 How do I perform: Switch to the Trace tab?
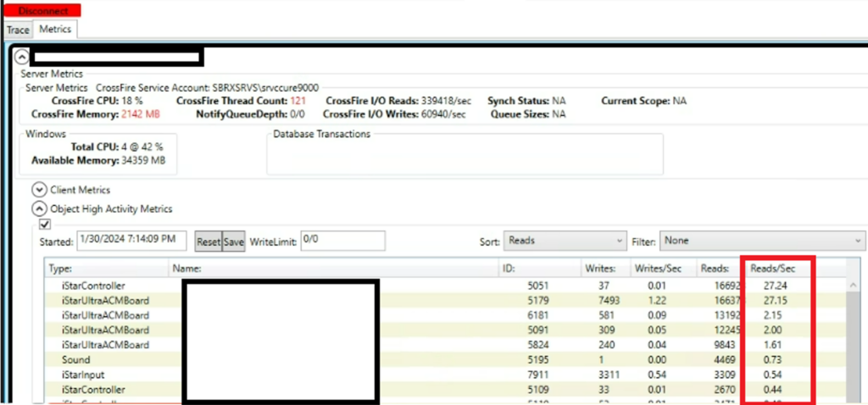pos(18,30)
